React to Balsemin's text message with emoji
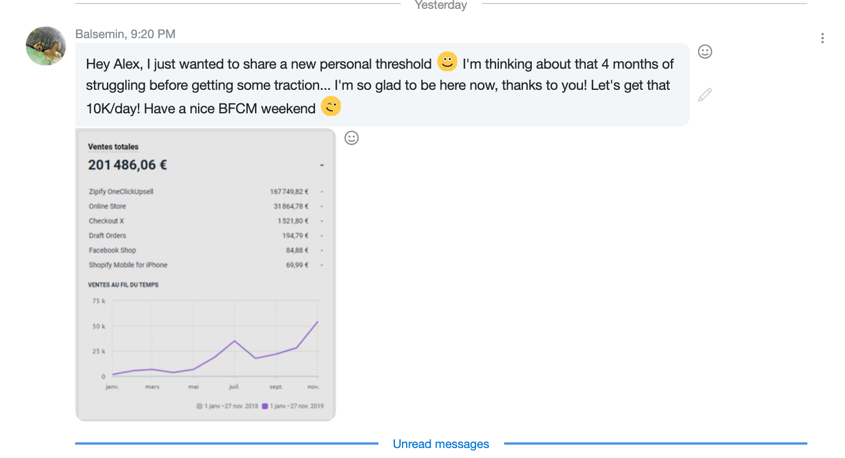The height and width of the screenshot is (458, 845). click(x=705, y=52)
